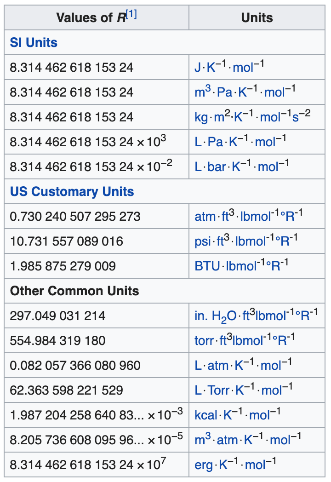Click the value 0.082 057 366 080 960
Image resolution: width=331 pixels, height=482 pixels.
(75, 366)
